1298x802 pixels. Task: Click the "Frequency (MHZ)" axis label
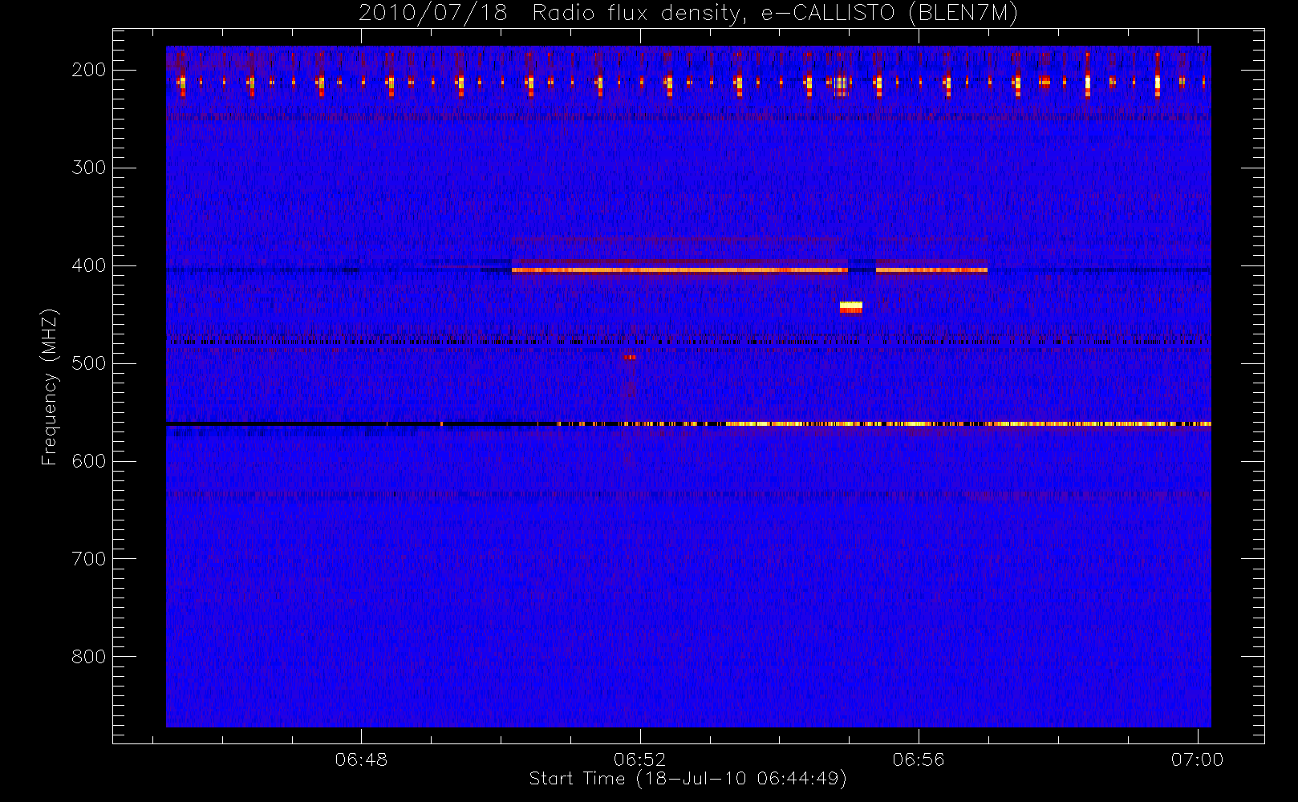[50, 387]
